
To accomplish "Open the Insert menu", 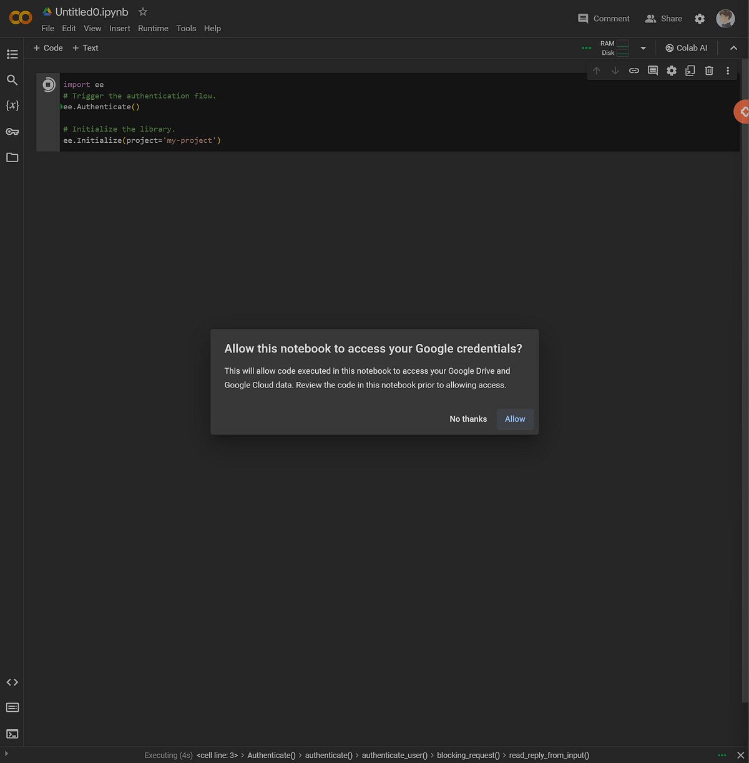I will click(x=120, y=28).
